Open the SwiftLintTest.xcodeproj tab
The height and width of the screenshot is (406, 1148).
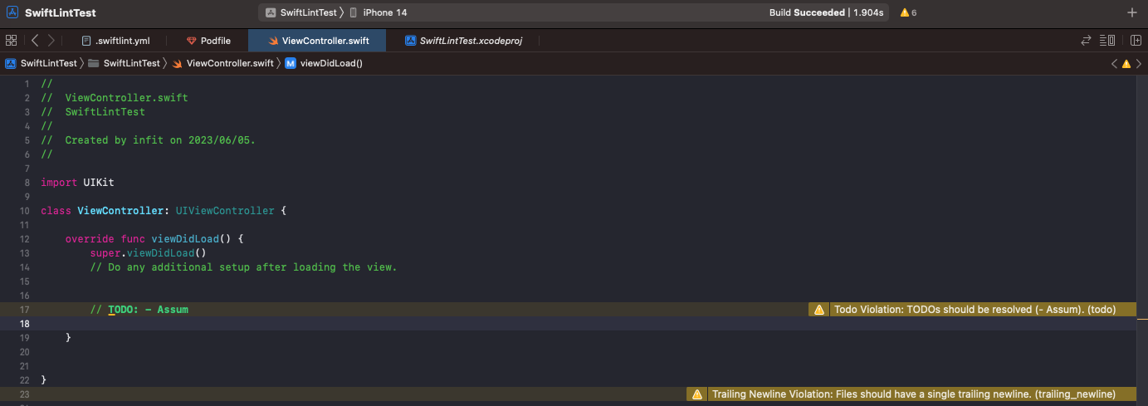tap(463, 41)
